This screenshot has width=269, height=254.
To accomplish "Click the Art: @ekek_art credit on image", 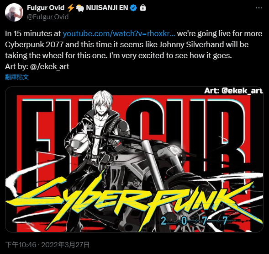I will pyautogui.click(x=233, y=91).
